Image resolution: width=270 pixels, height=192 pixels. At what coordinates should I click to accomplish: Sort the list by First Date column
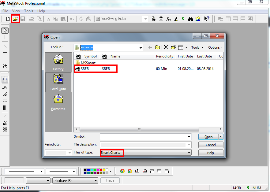pos(185,56)
